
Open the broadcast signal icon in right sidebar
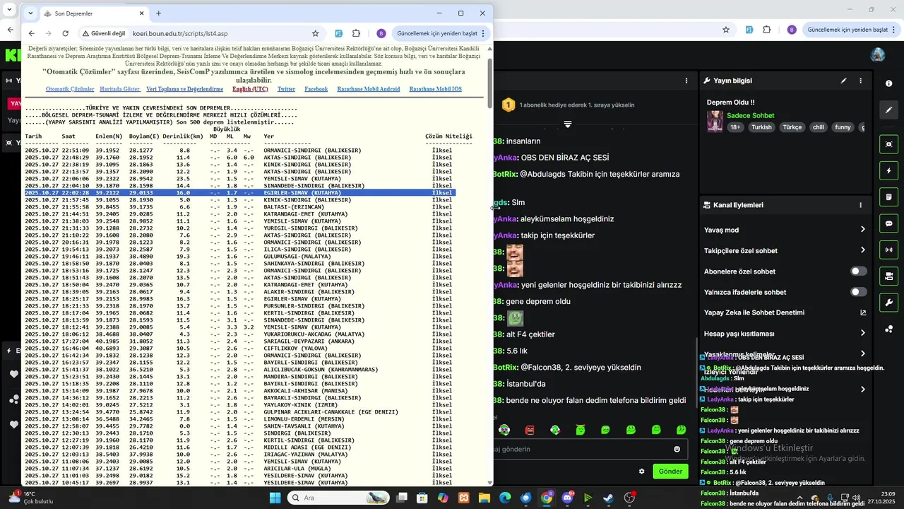point(889,250)
